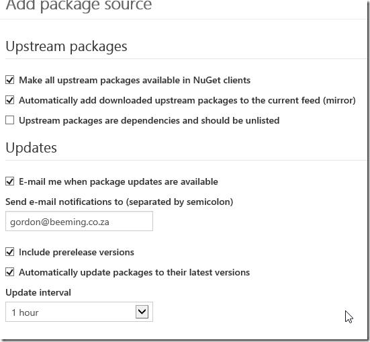This screenshot has height=342, width=370.
Task: Toggle Automatically add downloaded upstream packages (mirror)
Action: (9, 100)
